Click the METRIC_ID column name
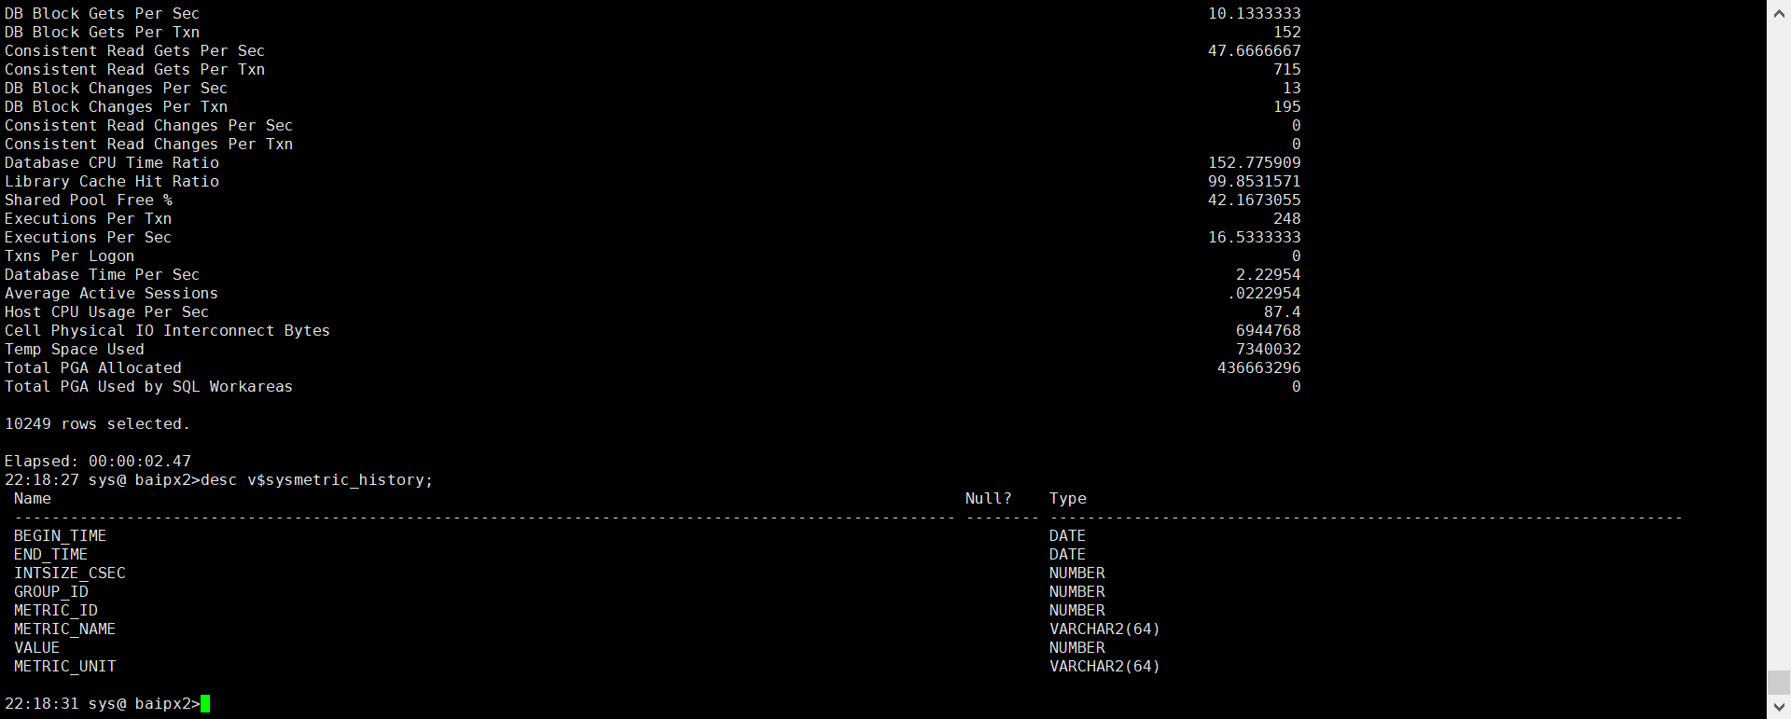The image size is (1791, 719). [56, 611]
